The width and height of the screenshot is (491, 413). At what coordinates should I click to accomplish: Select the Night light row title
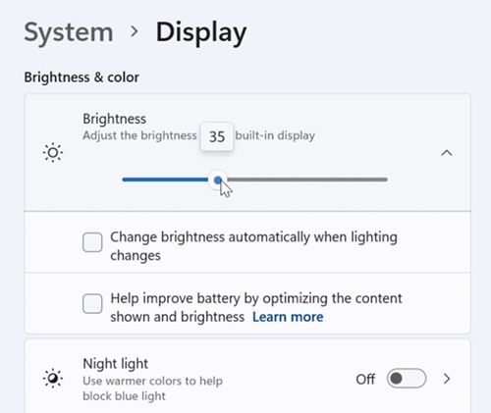tap(116, 364)
